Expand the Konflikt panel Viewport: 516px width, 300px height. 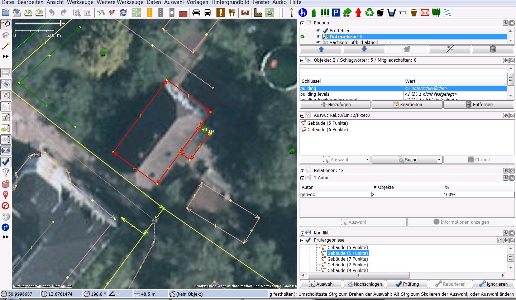[x=302, y=233]
